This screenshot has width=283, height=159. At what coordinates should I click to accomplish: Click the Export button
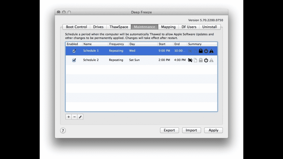169,130
